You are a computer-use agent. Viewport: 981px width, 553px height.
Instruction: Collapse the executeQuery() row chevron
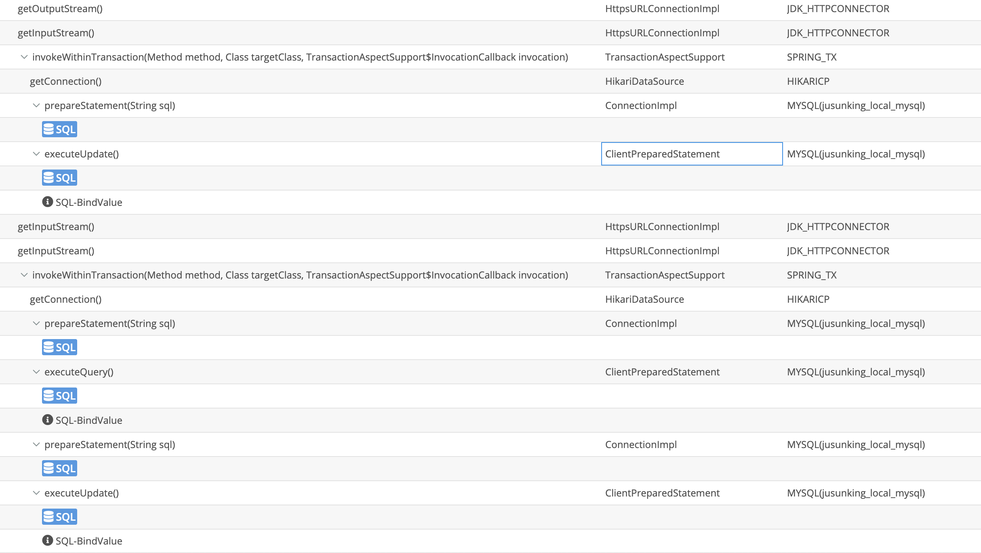tap(36, 372)
